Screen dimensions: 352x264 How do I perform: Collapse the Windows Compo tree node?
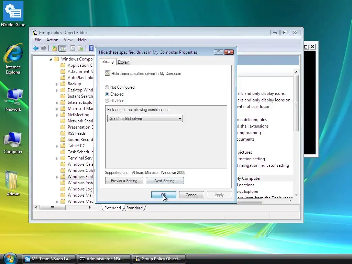tap(51, 59)
